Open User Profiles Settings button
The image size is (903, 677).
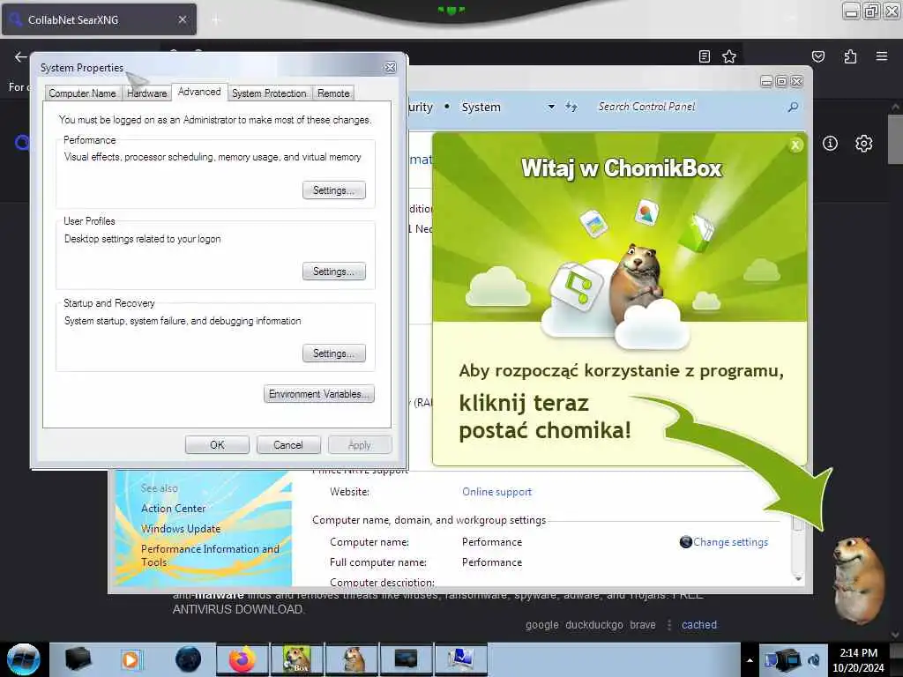click(334, 272)
